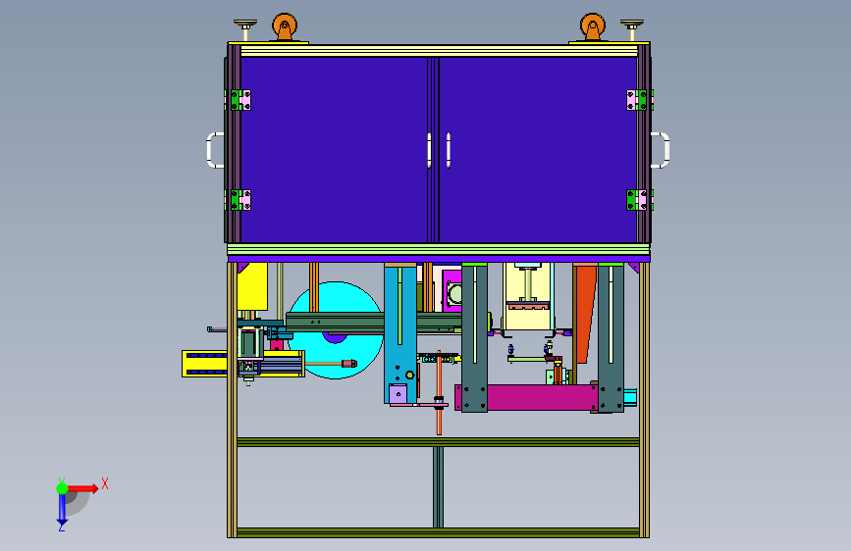
Task: Select the white side handle on cabinet's right
Action: [x=660, y=150]
